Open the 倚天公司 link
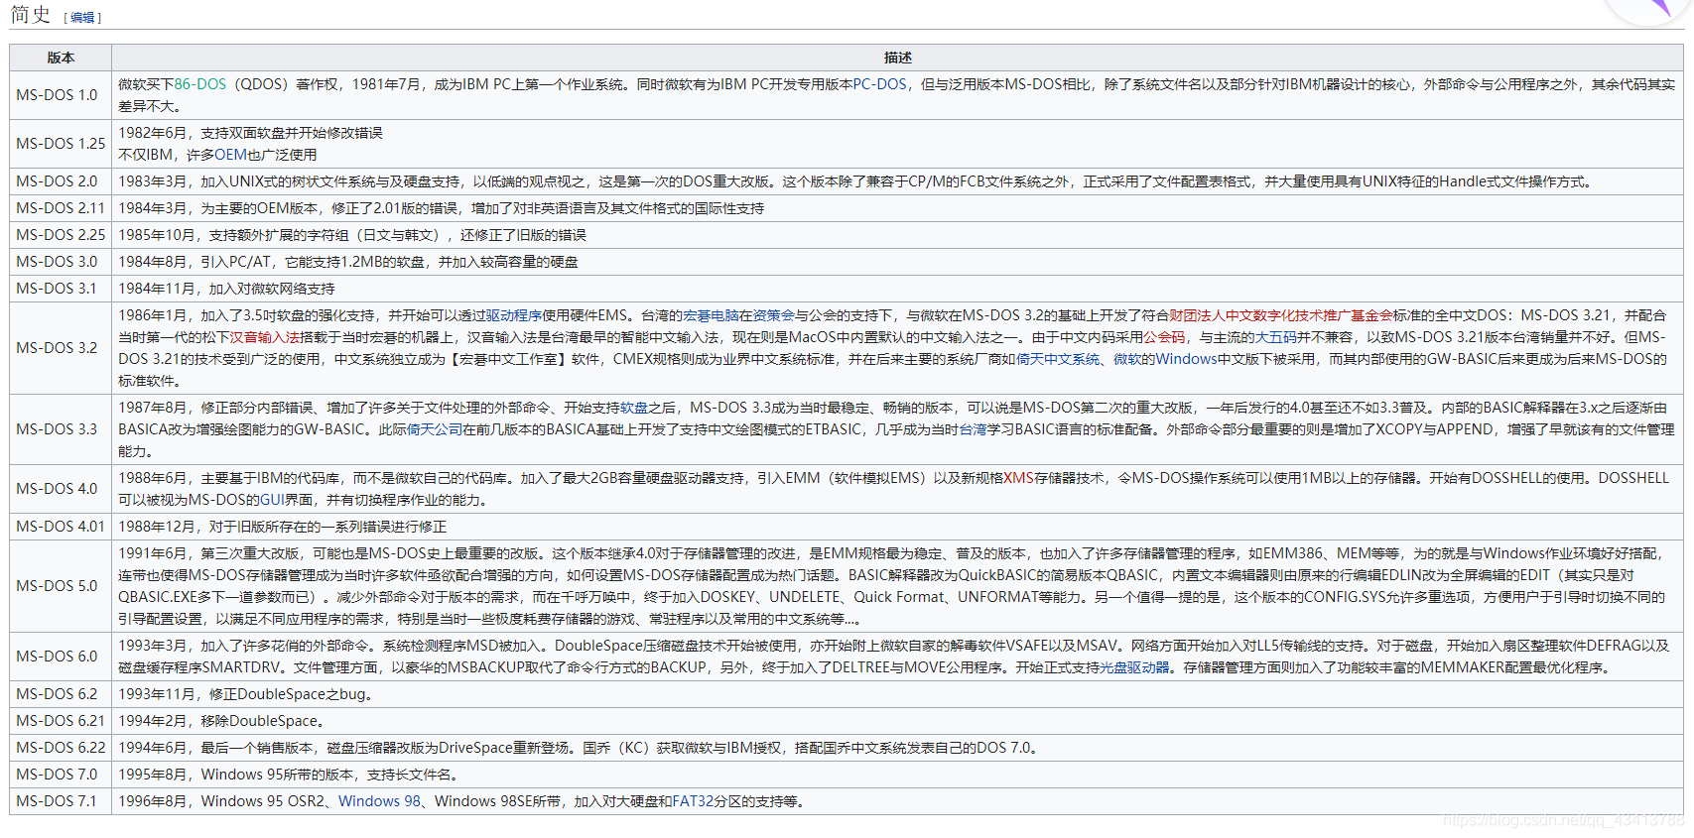Image resolution: width=1694 pixels, height=838 pixels. click(x=435, y=429)
